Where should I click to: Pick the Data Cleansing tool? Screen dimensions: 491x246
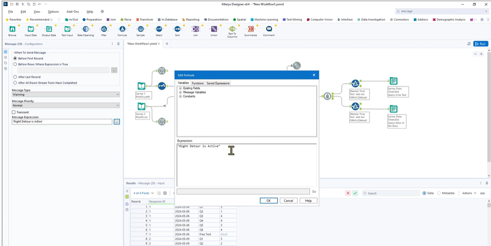86,29
